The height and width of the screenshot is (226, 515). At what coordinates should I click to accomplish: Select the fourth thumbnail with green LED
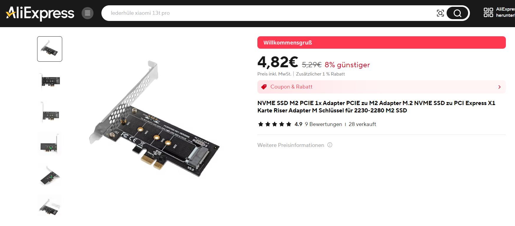click(x=50, y=144)
